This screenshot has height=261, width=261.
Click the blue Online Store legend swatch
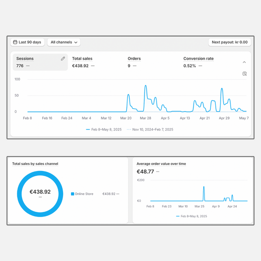pos(73,194)
